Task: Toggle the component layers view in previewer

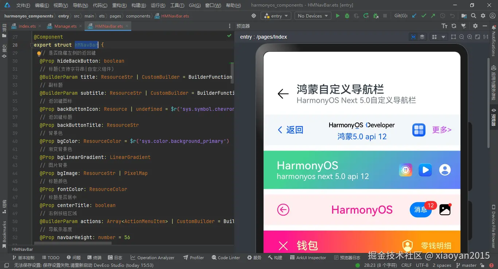Action: coord(422,37)
